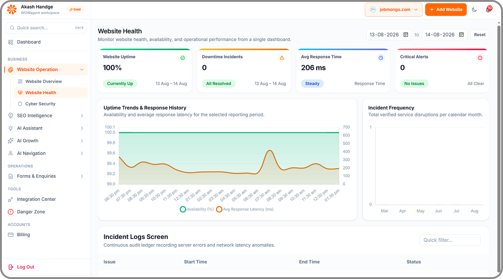503x279 pixels.
Task: Open end date calendar picker icon
Action: tap(461, 34)
